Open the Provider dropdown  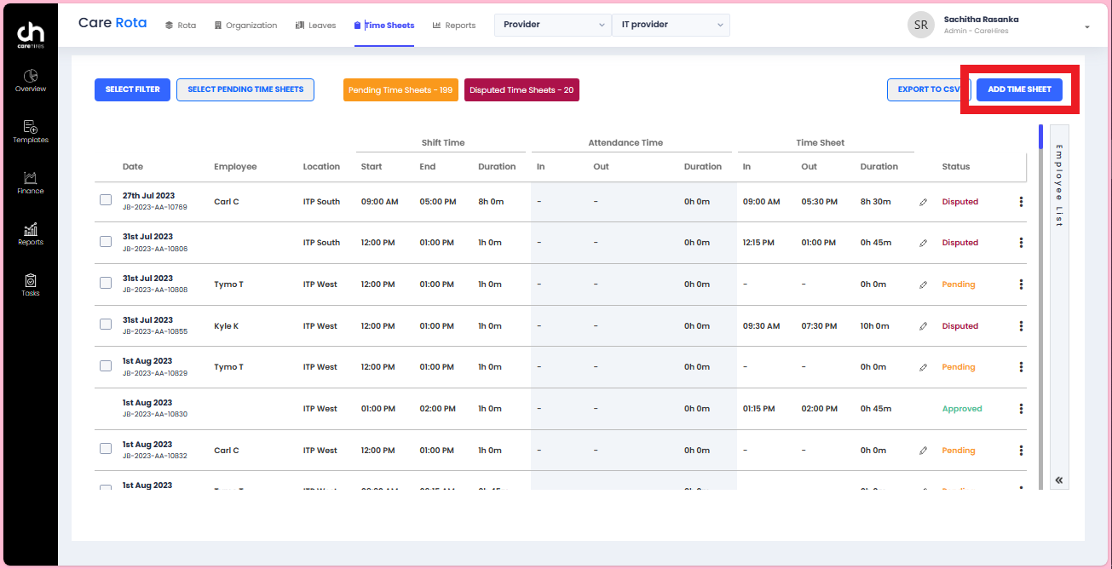pos(553,25)
